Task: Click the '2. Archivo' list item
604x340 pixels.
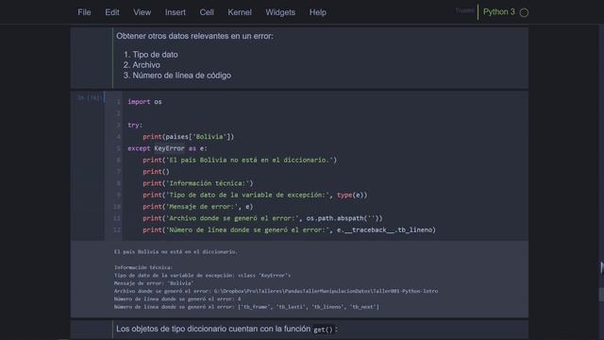Action: point(142,65)
